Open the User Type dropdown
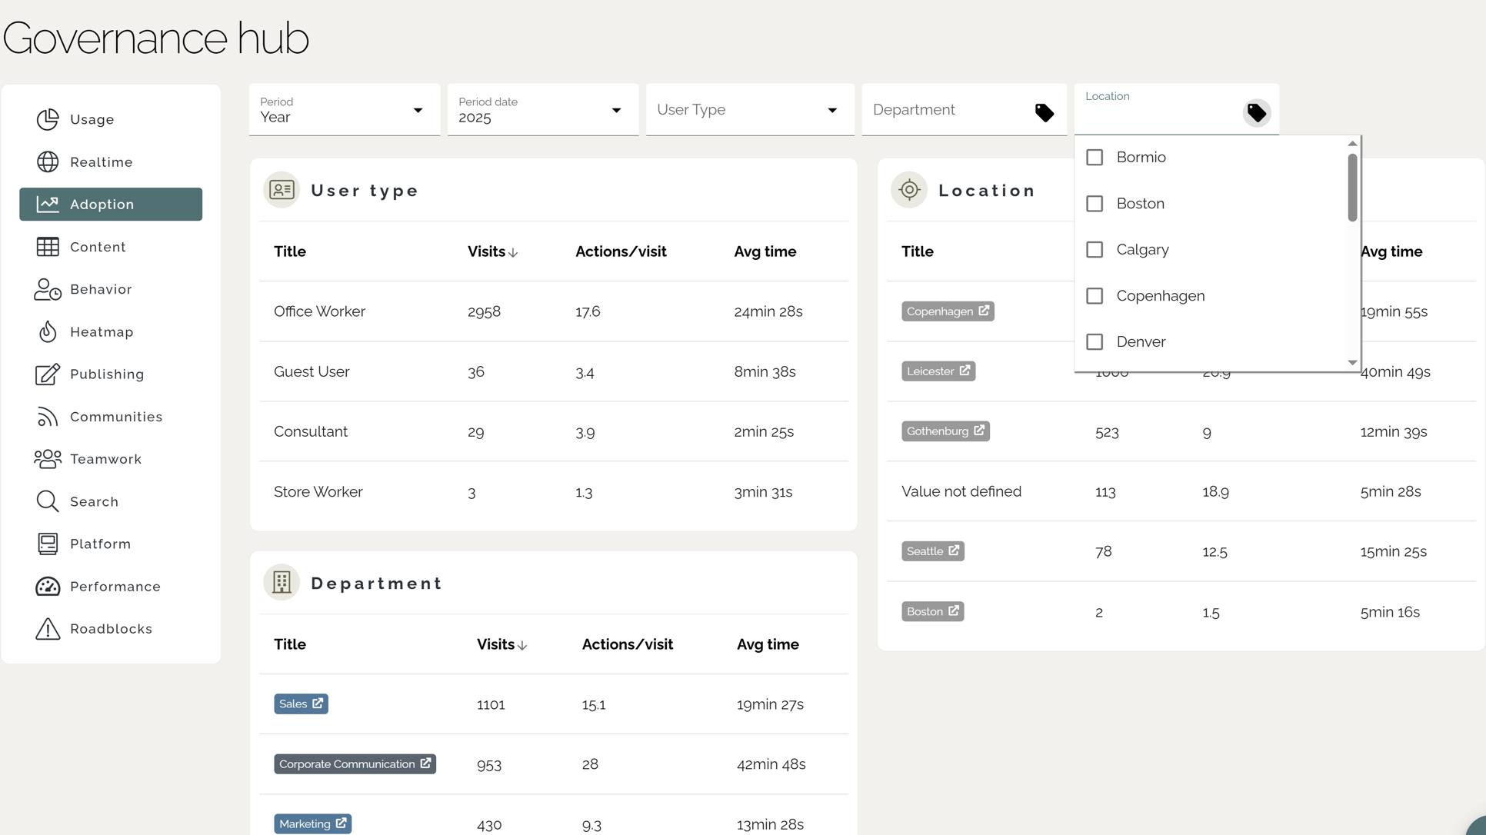Viewport: 1486px width, 835px height. (x=750, y=110)
